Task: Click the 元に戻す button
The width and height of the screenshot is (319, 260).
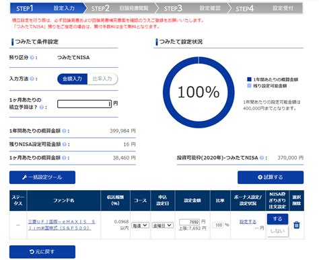Action: (x=42, y=252)
